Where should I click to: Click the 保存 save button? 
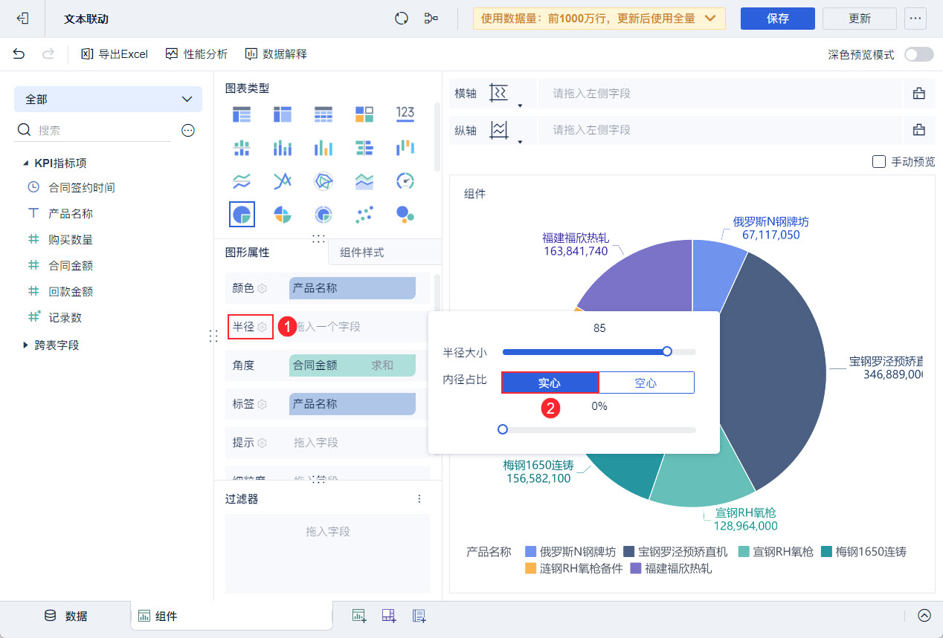click(778, 19)
